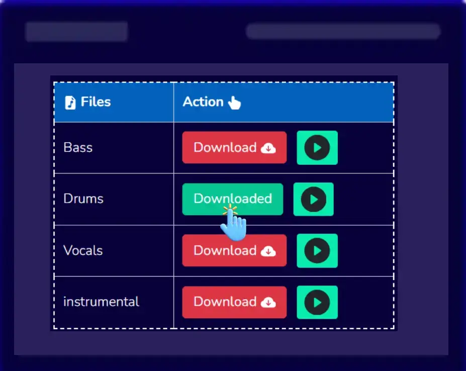This screenshot has width=466, height=371.
Task: Select the Vocals file name cell
Action: [83, 251]
